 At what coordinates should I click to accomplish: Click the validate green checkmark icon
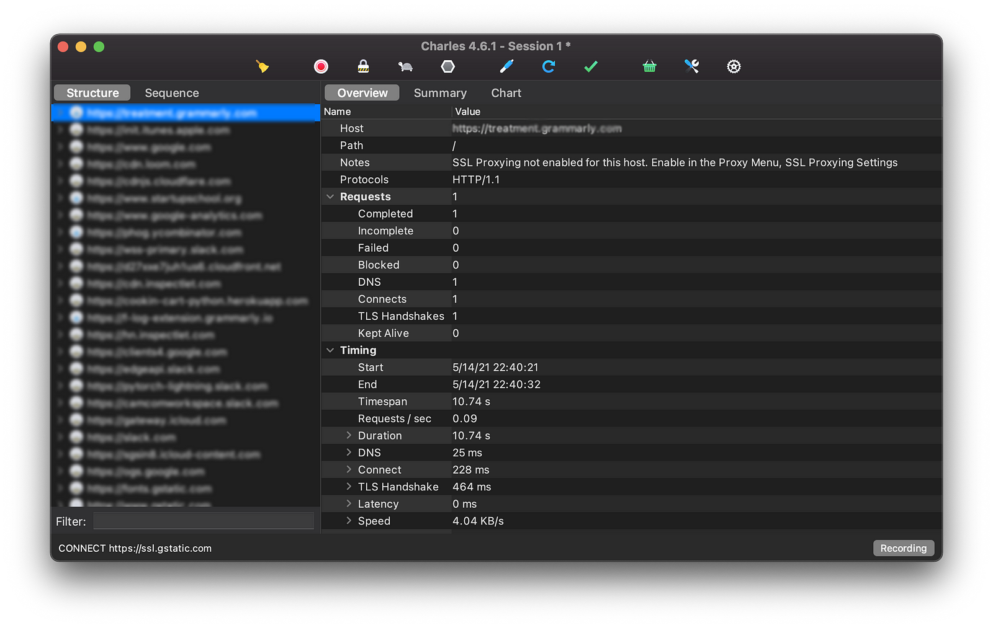[x=591, y=66]
